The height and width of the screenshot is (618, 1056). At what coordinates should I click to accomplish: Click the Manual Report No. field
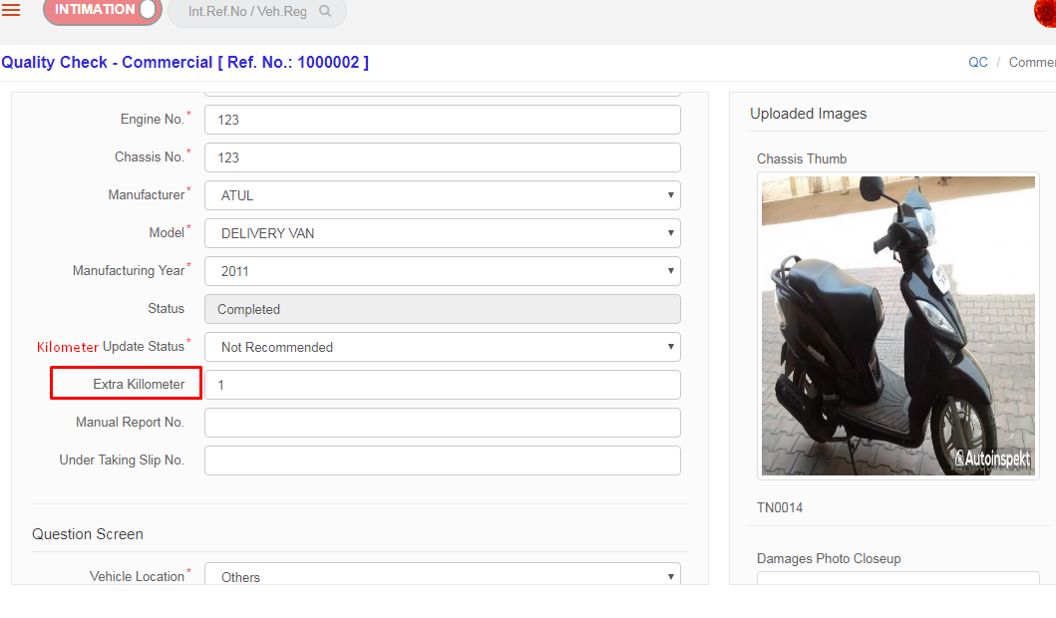tap(442, 423)
